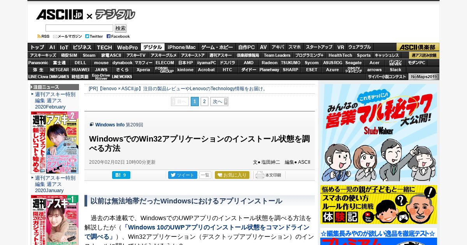Click the NoMaps2019 button
Image resolution: width=467 pixels, height=245 pixels.
click(424, 77)
